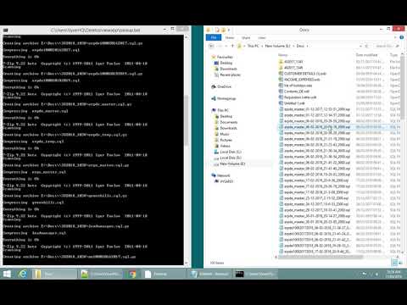Switch to Details view icon in status bar
The height and width of the screenshot is (305, 407).
(x=395, y=263)
